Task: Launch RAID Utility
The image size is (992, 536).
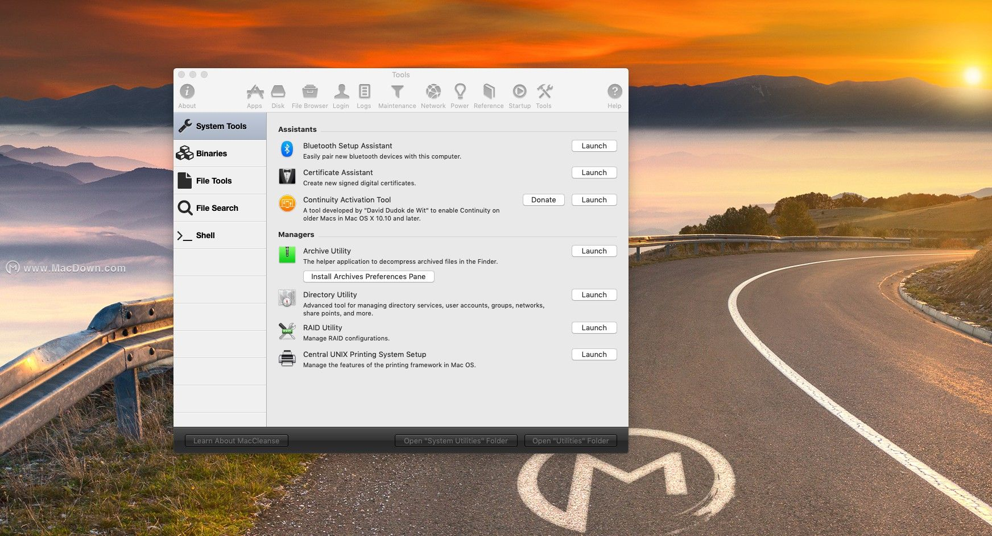Action: [594, 328]
